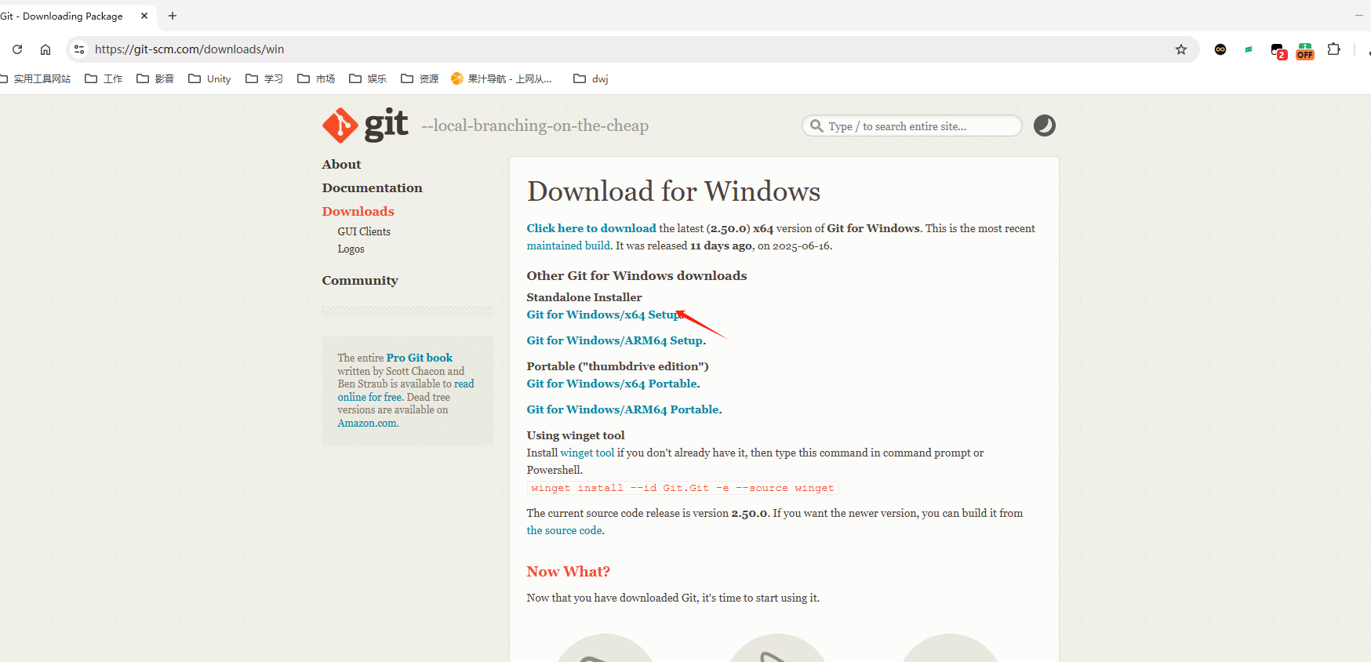The height and width of the screenshot is (662, 1371).
Task: Click the browser home icon
Action: pyautogui.click(x=45, y=49)
